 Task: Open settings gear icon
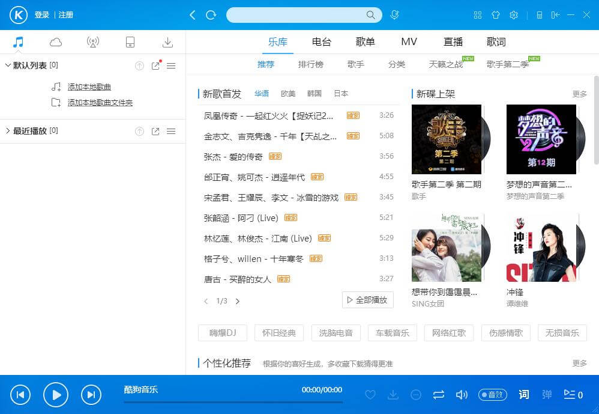(514, 15)
